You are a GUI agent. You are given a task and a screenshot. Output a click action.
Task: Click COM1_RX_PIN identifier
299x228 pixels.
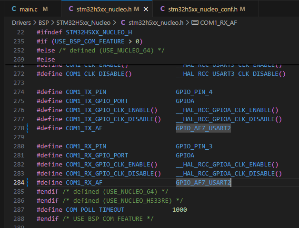pyautogui.click(x=86, y=146)
